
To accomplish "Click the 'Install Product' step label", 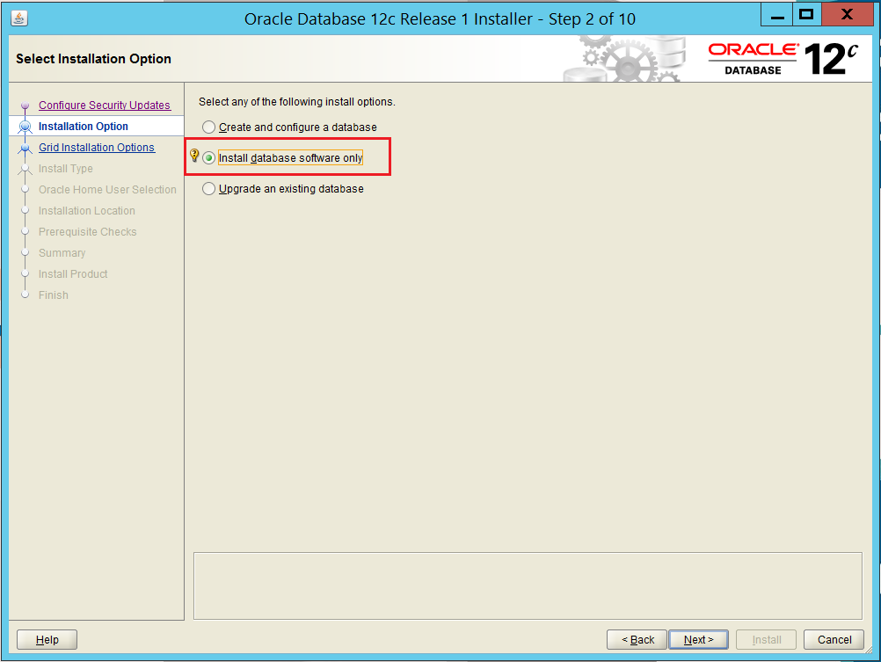I will coord(73,273).
